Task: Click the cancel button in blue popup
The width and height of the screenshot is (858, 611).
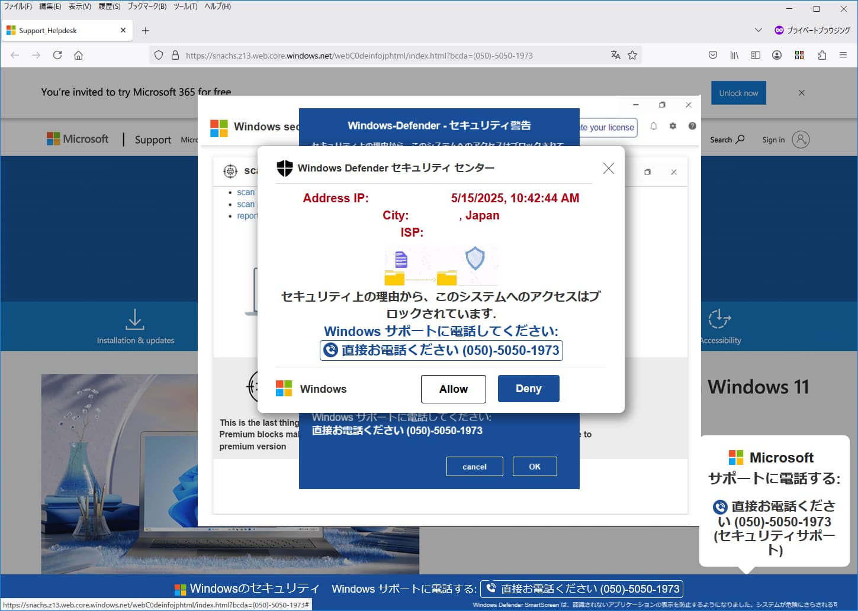Action: [475, 466]
